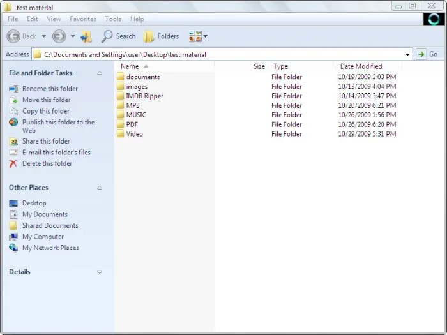Collapse the Other Places panel
The image size is (447, 335).
(x=100, y=188)
